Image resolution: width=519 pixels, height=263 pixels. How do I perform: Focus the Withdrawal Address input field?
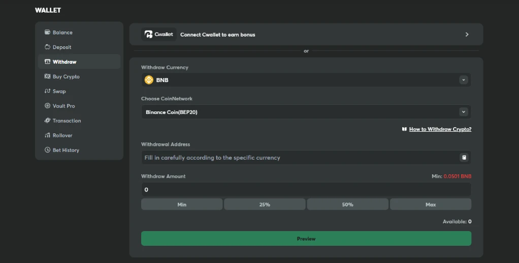[x=306, y=158]
